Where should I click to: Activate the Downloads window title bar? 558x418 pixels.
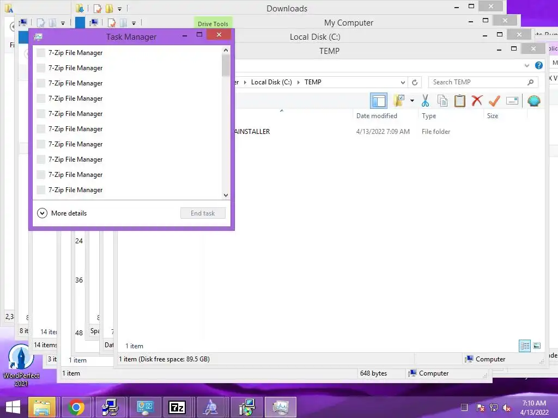pos(287,8)
